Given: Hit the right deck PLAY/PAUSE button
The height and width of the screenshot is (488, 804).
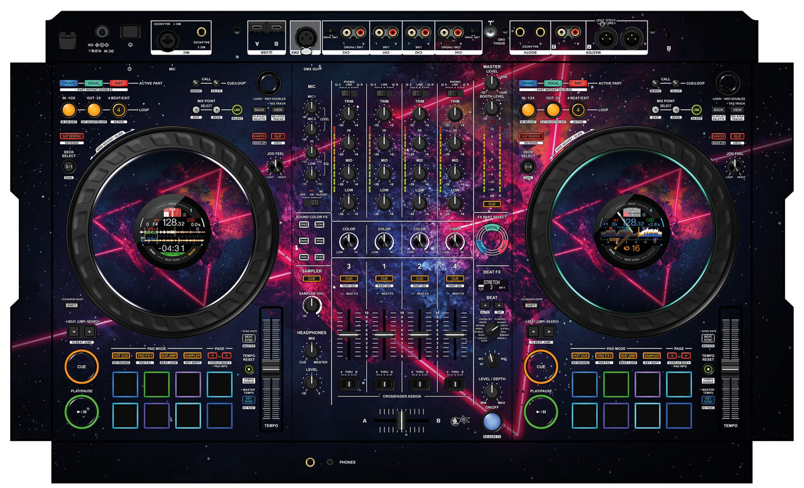Looking at the screenshot, I should 541,412.
